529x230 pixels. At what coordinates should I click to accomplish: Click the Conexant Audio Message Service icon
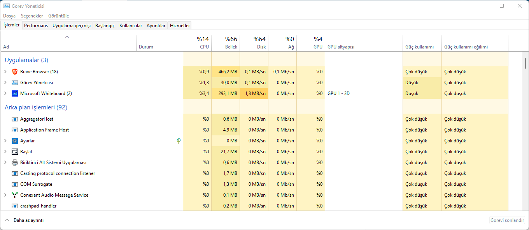[15, 195]
